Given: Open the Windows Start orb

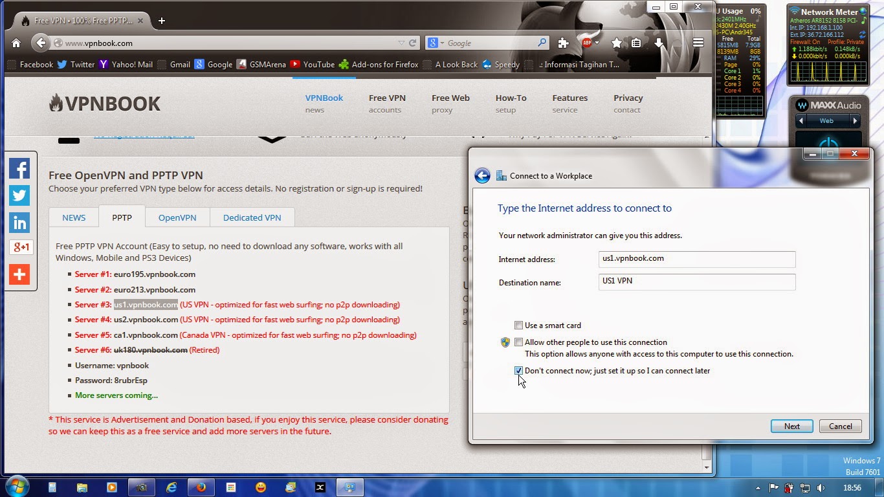Looking at the screenshot, I should pos(17,487).
